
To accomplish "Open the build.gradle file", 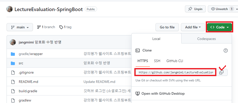I will [x=28, y=91].
